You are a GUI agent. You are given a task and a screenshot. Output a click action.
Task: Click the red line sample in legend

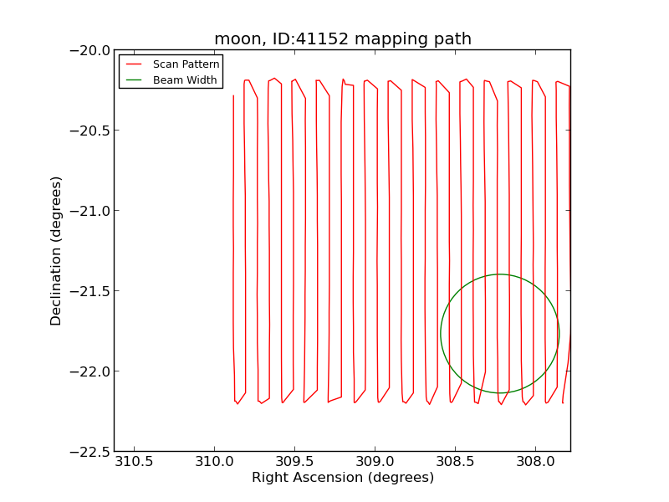(x=134, y=64)
